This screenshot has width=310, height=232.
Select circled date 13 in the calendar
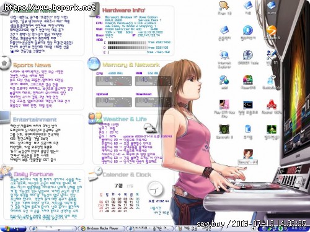pos(101,205)
